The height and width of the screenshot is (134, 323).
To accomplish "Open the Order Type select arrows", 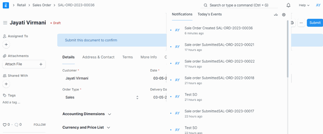I will [137, 97].
